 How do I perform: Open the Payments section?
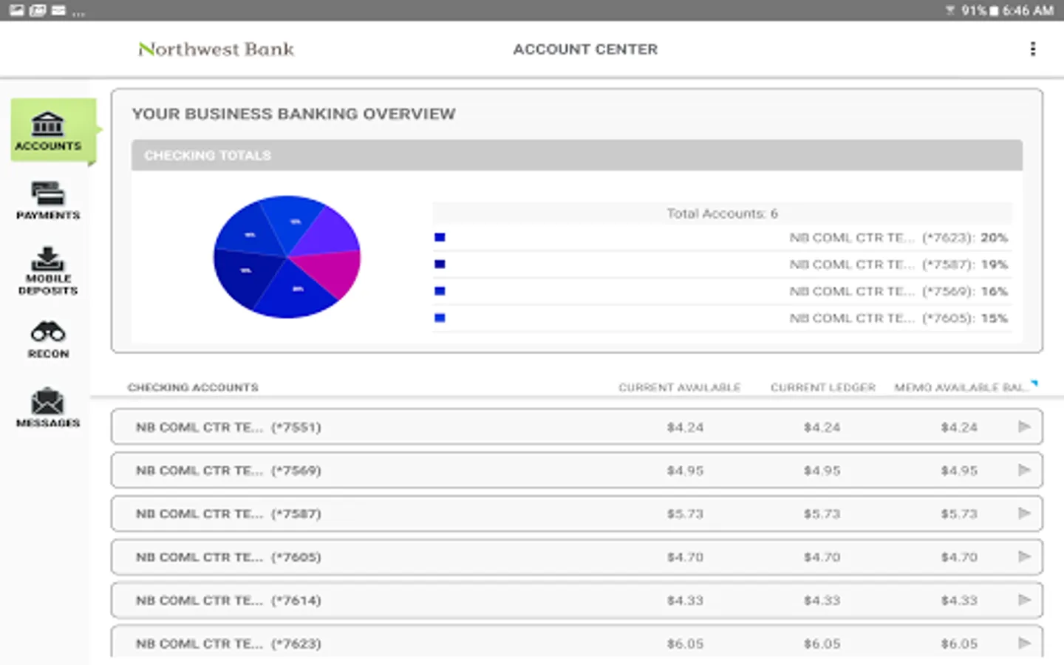point(48,200)
